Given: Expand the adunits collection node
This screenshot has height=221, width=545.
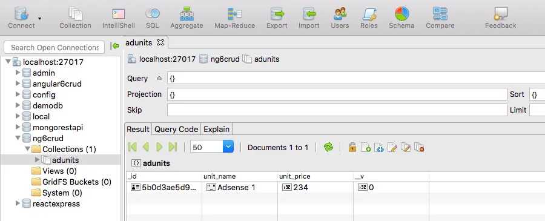Looking at the screenshot, I should (x=37, y=160).
